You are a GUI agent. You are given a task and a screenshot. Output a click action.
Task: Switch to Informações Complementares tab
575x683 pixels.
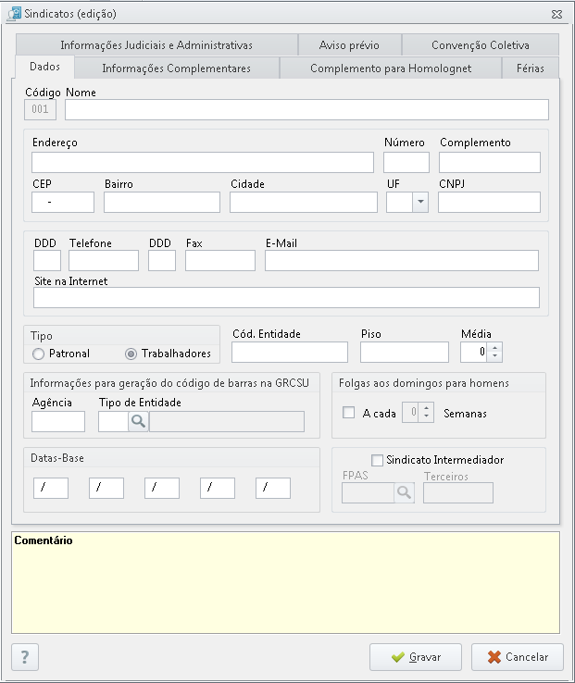point(176,68)
